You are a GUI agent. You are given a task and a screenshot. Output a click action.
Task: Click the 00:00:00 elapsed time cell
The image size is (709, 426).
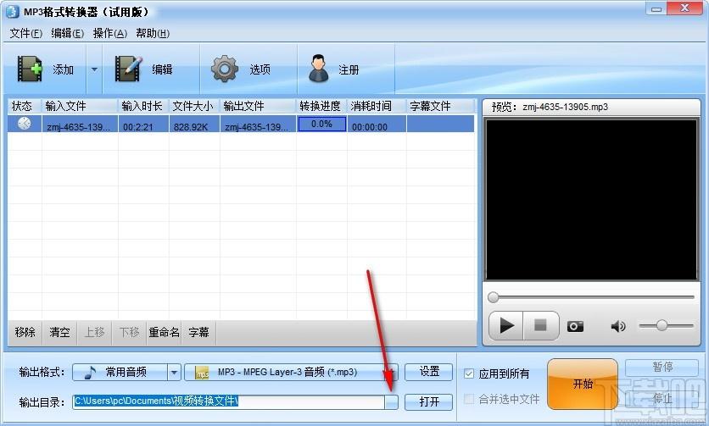[x=377, y=124]
